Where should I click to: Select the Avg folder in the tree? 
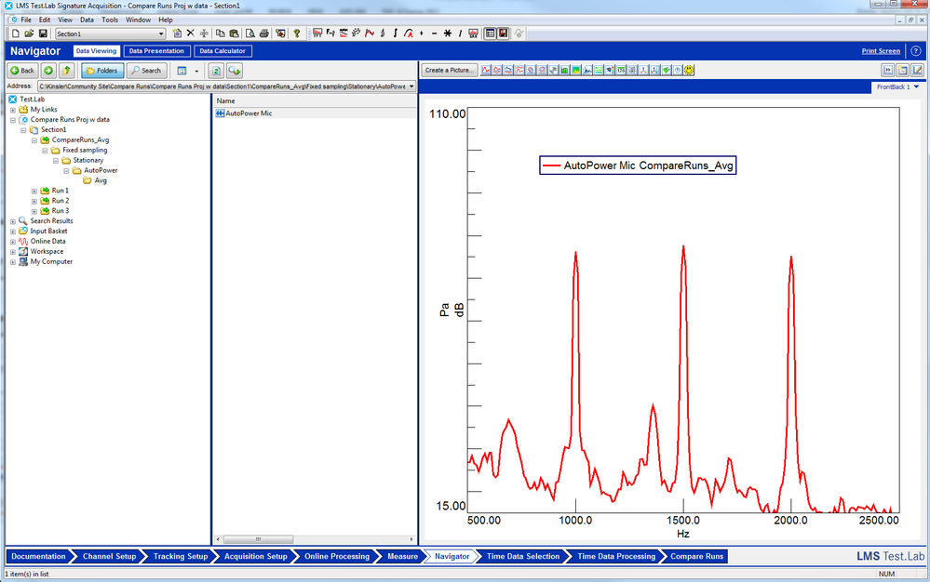[x=101, y=180]
